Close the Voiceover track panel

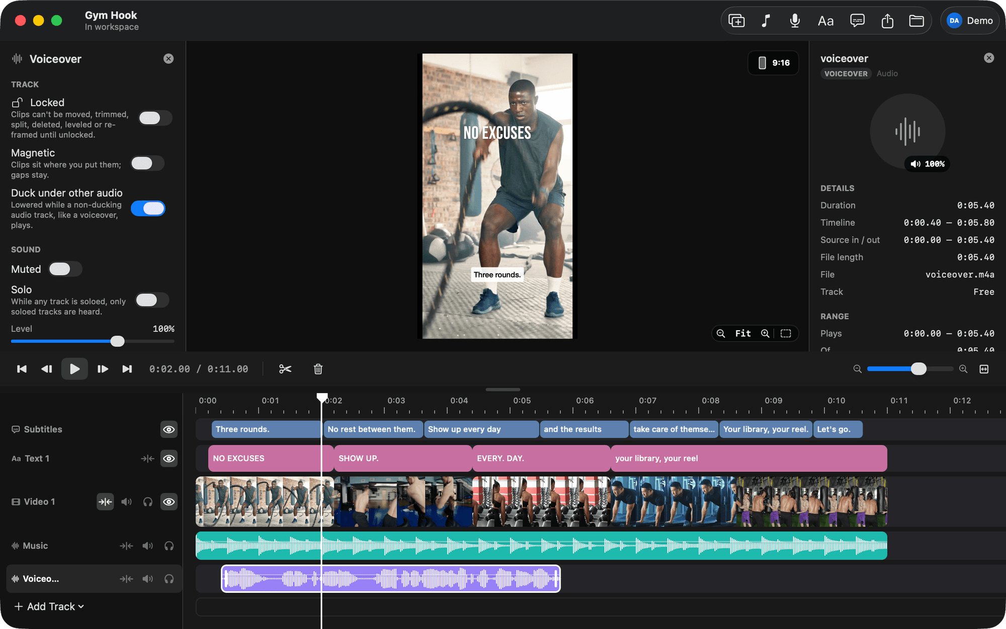pyautogui.click(x=169, y=59)
